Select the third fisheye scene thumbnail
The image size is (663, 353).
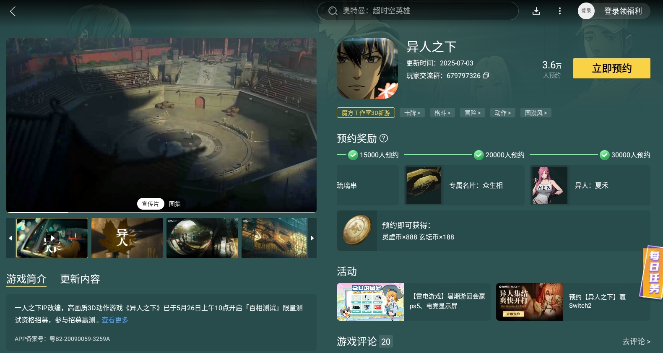pyautogui.click(x=202, y=238)
